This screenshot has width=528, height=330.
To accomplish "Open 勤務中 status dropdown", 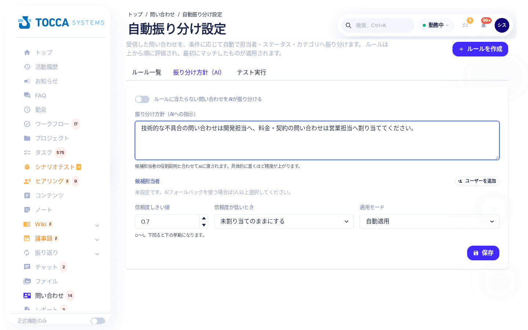I will (436, 25).
